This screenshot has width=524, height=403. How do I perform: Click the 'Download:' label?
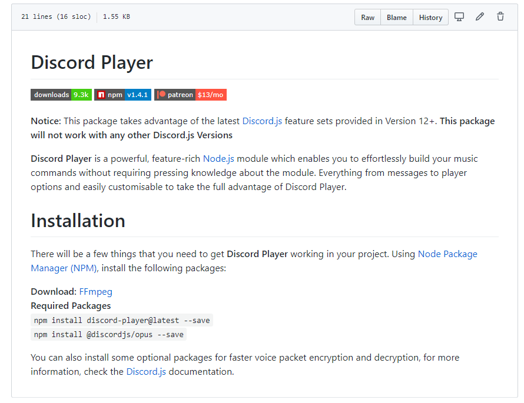[54, 292]
